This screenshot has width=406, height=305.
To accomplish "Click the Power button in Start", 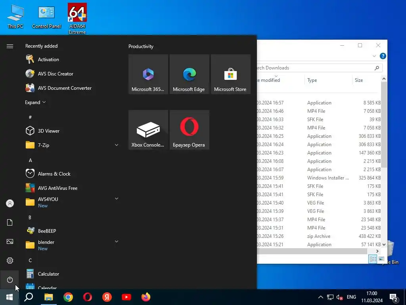I will (x=10, y=280).
